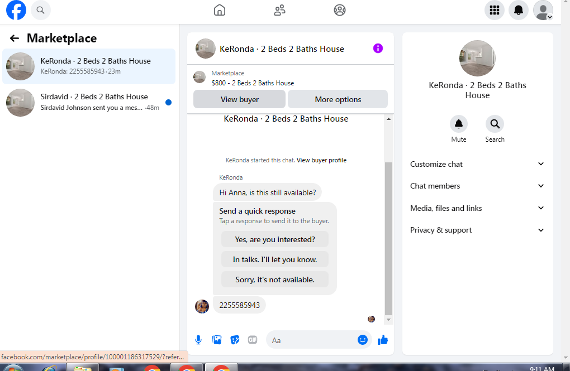Click the small seen-receipt avatar

371,319
